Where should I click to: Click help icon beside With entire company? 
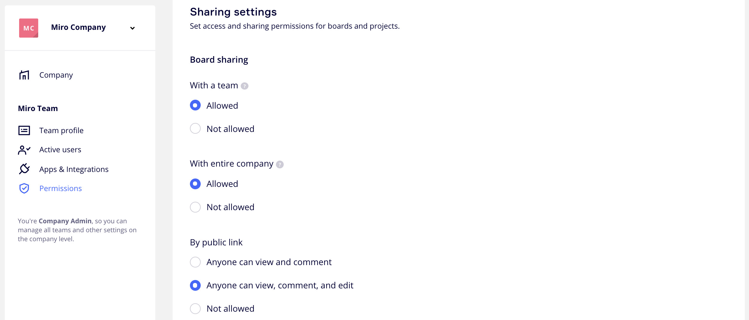click(280, 164)
